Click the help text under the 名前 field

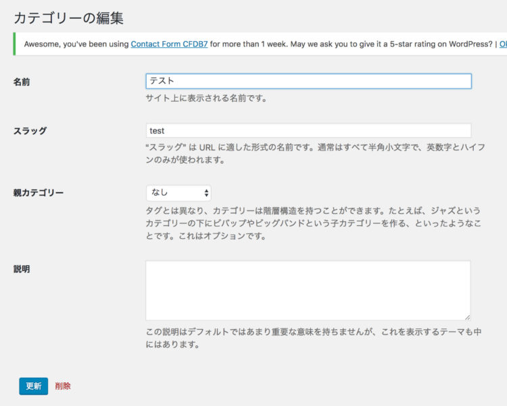click(x=207, y=98)
